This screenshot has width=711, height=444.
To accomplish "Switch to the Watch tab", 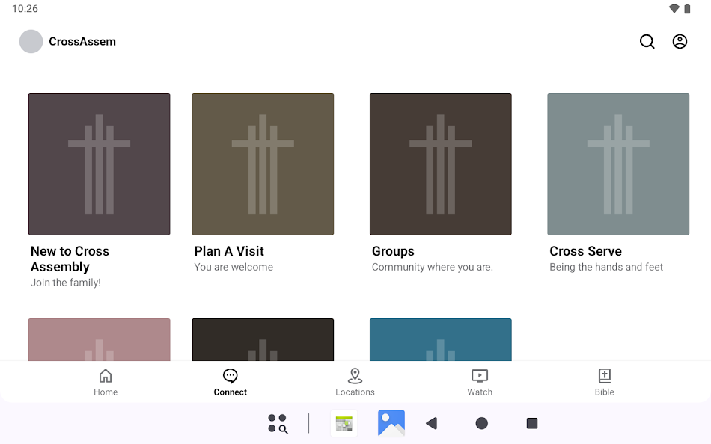I will (x=480, y=381).
